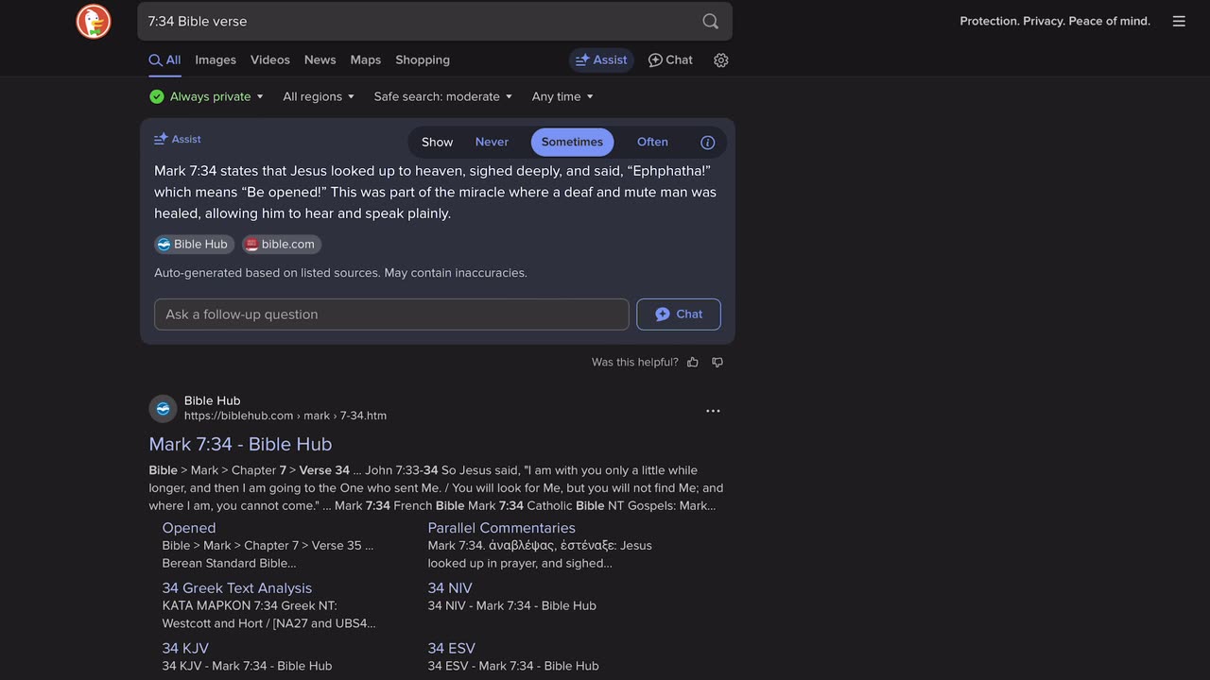Switch to the Maps tab

366,60
